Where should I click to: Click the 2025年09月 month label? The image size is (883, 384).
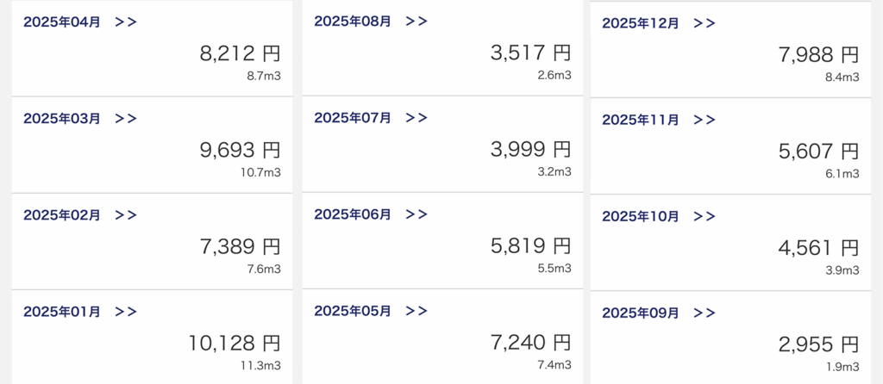coord(641,313)
